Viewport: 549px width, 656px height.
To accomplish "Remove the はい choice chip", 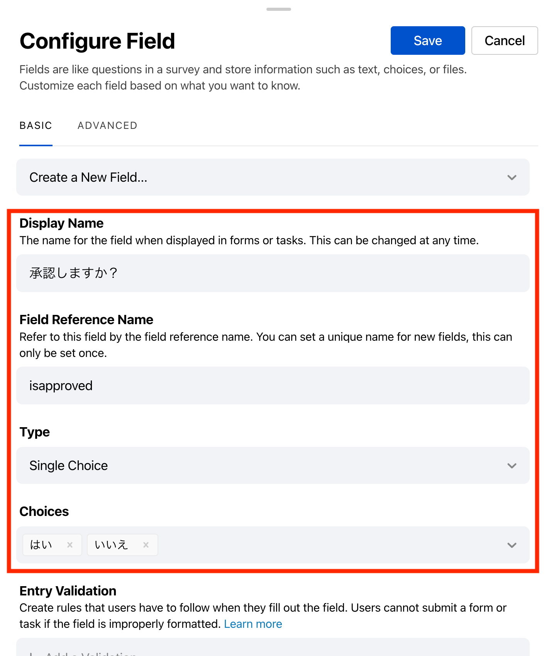I will (x=70, y=544).
